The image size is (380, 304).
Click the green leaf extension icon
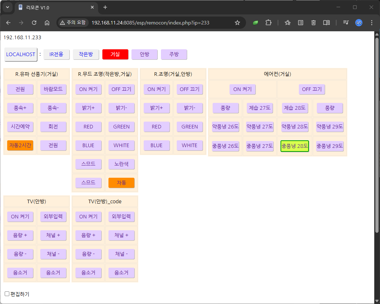pyautogui.click(x=255, y=23)
